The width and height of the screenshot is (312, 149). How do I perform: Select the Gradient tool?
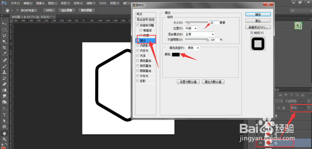[4, 90]
